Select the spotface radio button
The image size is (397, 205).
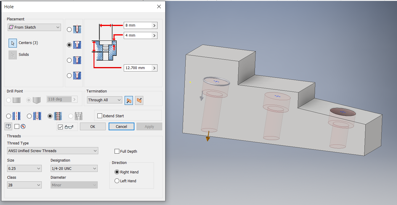point(69,60)
